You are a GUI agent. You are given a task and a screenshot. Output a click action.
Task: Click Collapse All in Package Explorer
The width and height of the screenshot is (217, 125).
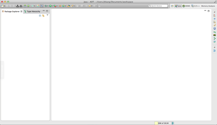tap(40, 16)
